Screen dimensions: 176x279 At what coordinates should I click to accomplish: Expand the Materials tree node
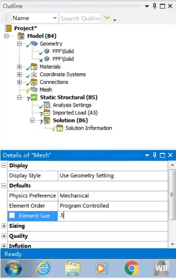pos(19,67)
